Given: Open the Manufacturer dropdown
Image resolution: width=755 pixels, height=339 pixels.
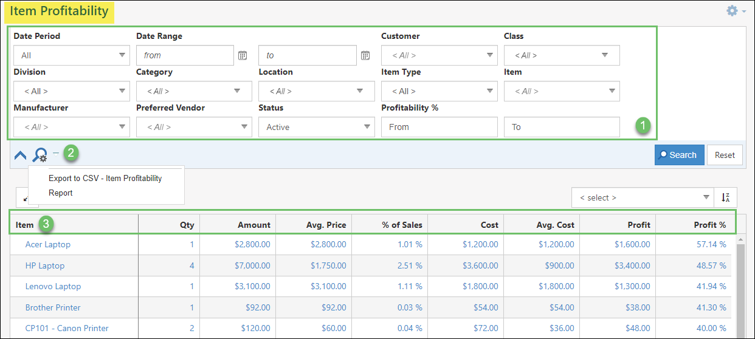Looking at the screenshot, I should click(x=72, y=127).
